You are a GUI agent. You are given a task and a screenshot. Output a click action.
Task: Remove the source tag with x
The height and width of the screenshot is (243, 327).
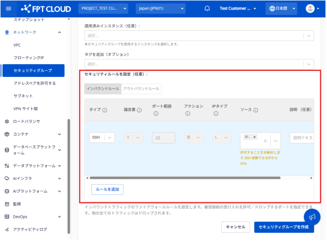255,137
